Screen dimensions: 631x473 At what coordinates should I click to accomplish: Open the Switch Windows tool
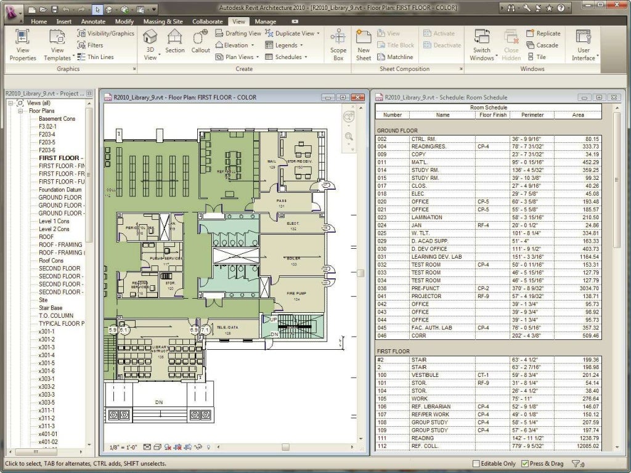click(482, 45)
